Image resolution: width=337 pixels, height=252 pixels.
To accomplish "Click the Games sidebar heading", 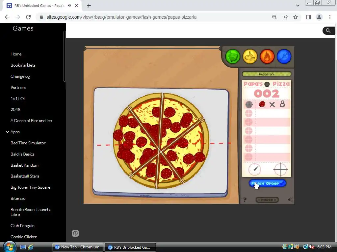I will point(23,28).
